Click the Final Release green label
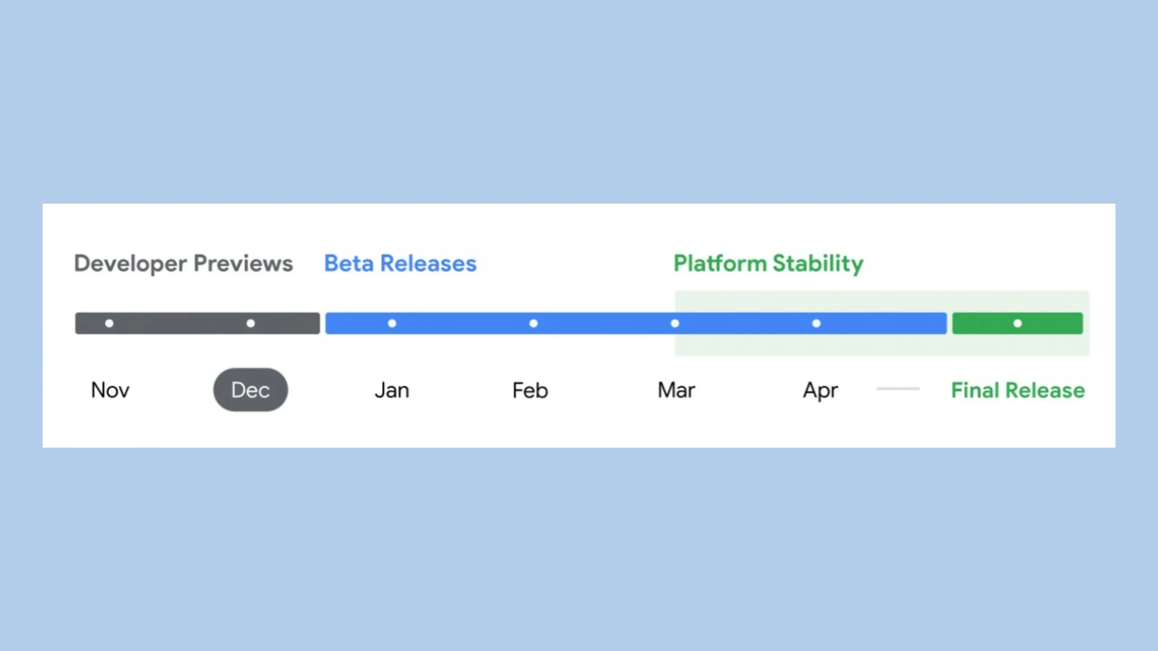This screenshot has width=1158, height=651. (x=1018, y=390)
